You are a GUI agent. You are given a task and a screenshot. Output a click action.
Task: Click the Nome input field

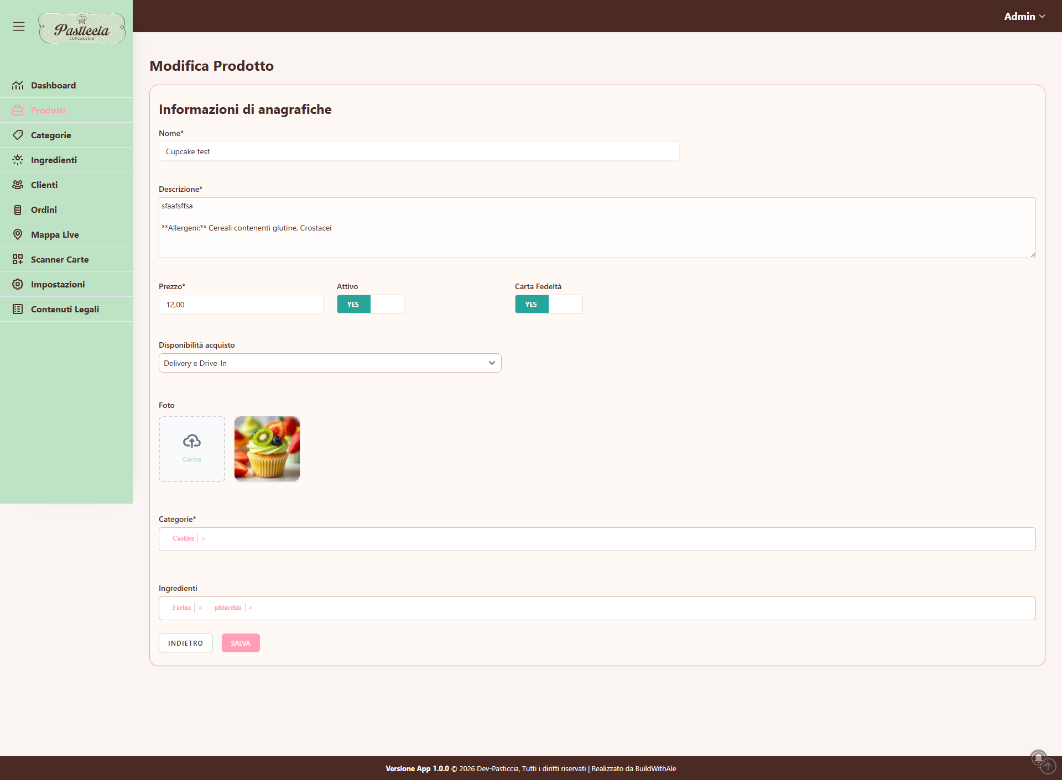pyautogui.click(x=419, y=151)
